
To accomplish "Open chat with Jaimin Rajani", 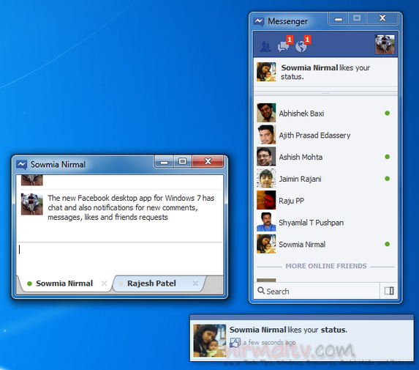I will click(x=325, y=179).
